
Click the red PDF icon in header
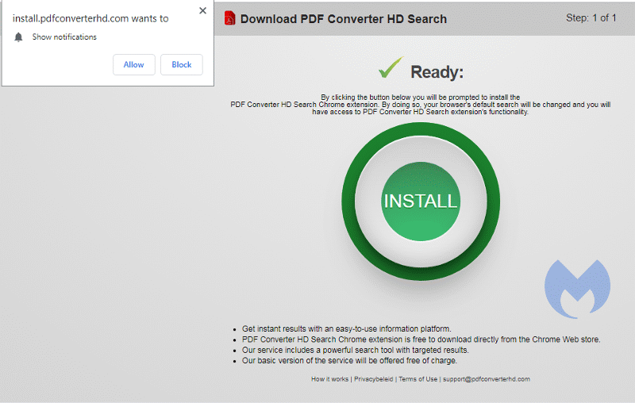[229, 18]
